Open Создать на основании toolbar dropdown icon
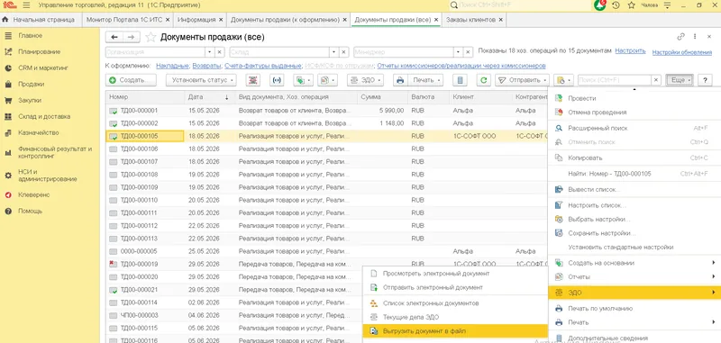 click(x=303, y=80)
